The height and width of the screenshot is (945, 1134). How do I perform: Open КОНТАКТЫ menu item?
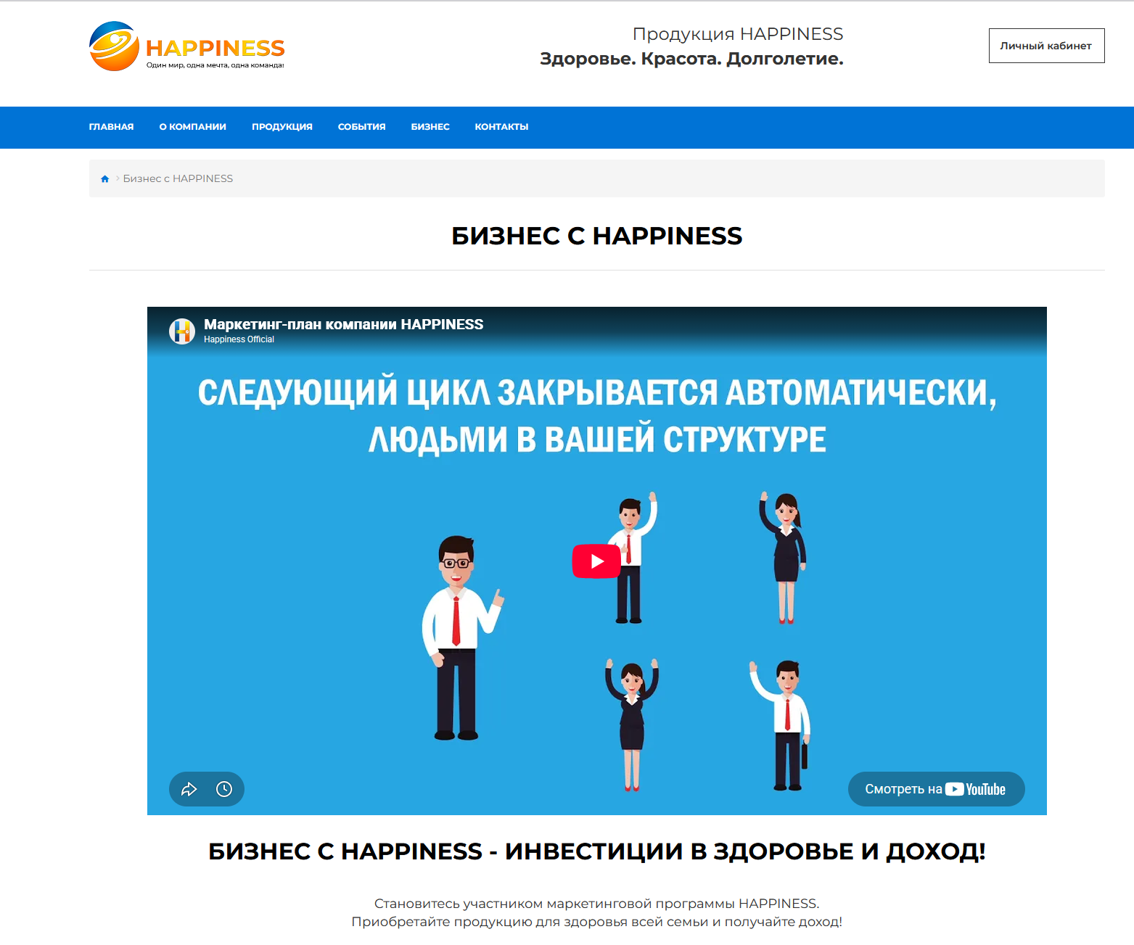point(501,127)
